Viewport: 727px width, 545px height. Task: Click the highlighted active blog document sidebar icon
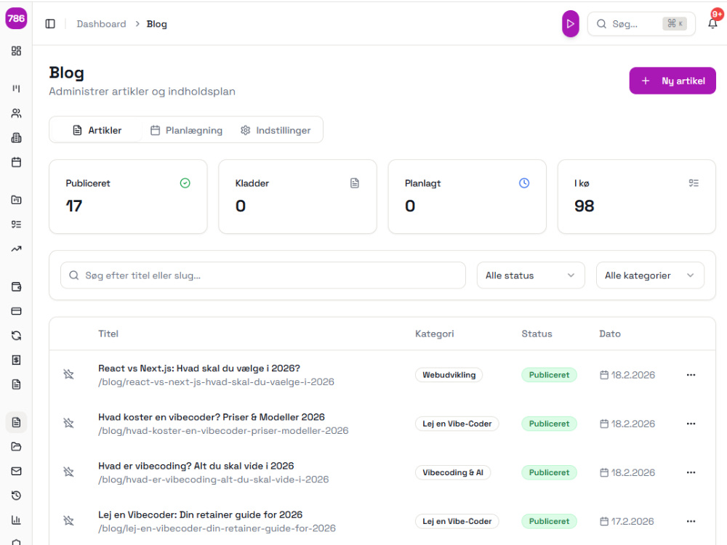16,422
